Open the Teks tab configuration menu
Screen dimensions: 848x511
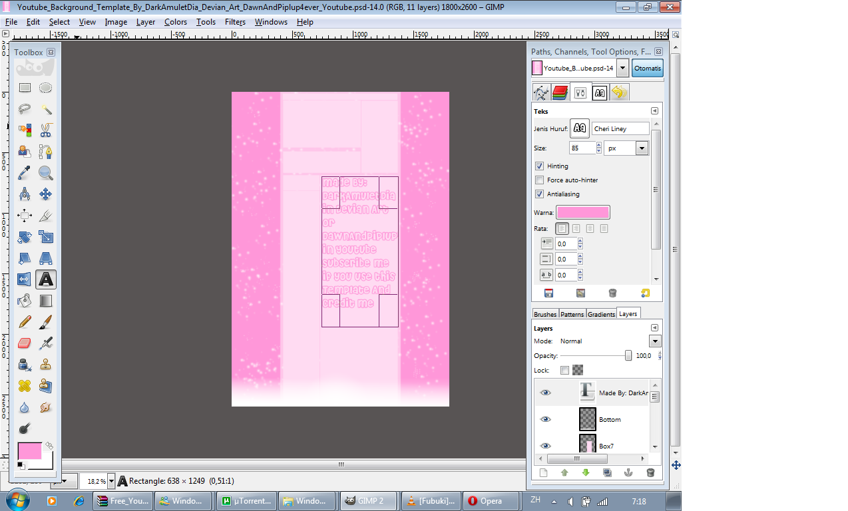(x=654, y=111)
